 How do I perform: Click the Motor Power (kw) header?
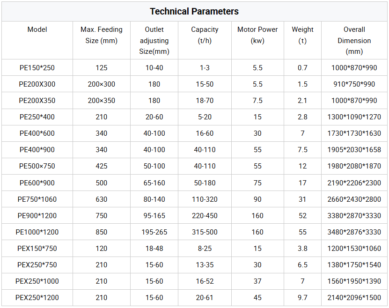click(x=257, y=35)
